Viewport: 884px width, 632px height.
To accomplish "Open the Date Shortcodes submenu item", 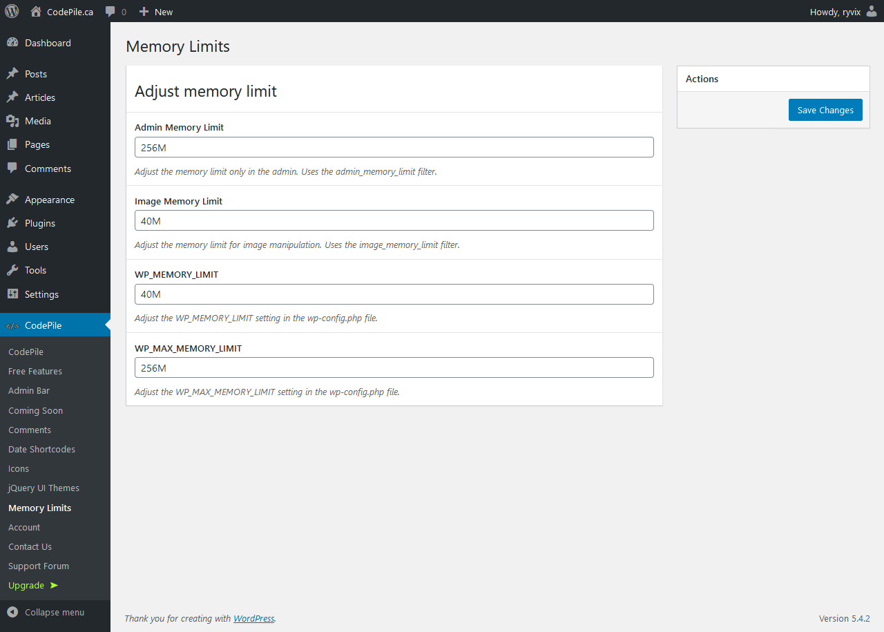I will (x=41, y=449).
